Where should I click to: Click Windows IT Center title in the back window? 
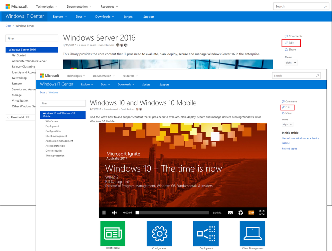tap(25, 16)
